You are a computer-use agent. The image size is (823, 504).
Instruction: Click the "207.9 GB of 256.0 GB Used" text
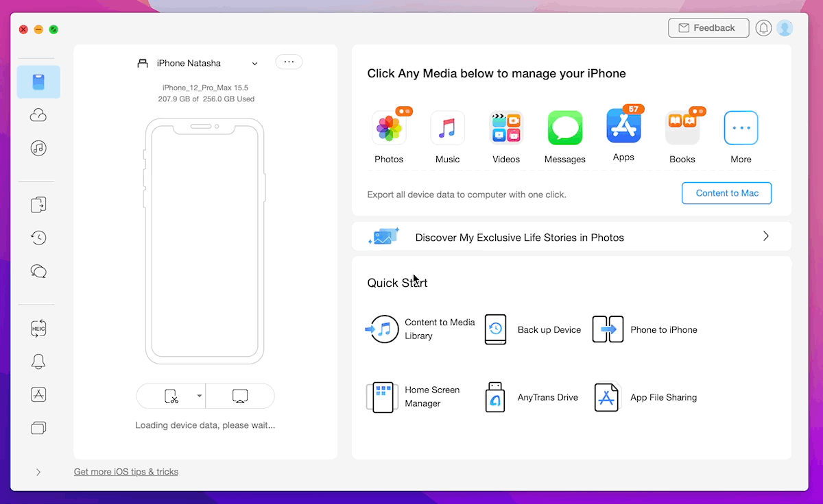pyautogui.click(x=206, y=99)
